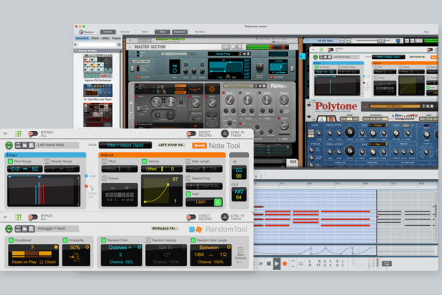Open Random Tool patch browser folder icon
The image size is (442, 295).
click(25, 229)
